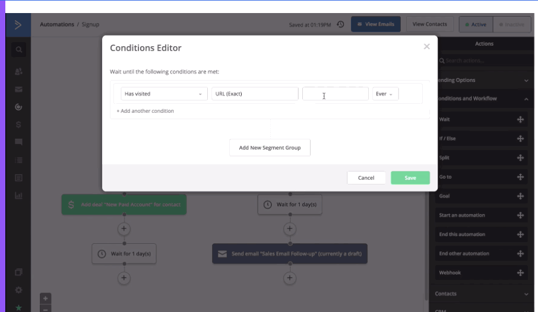
Task: Click the move handle for If / Else action
Action: [520, 139]
